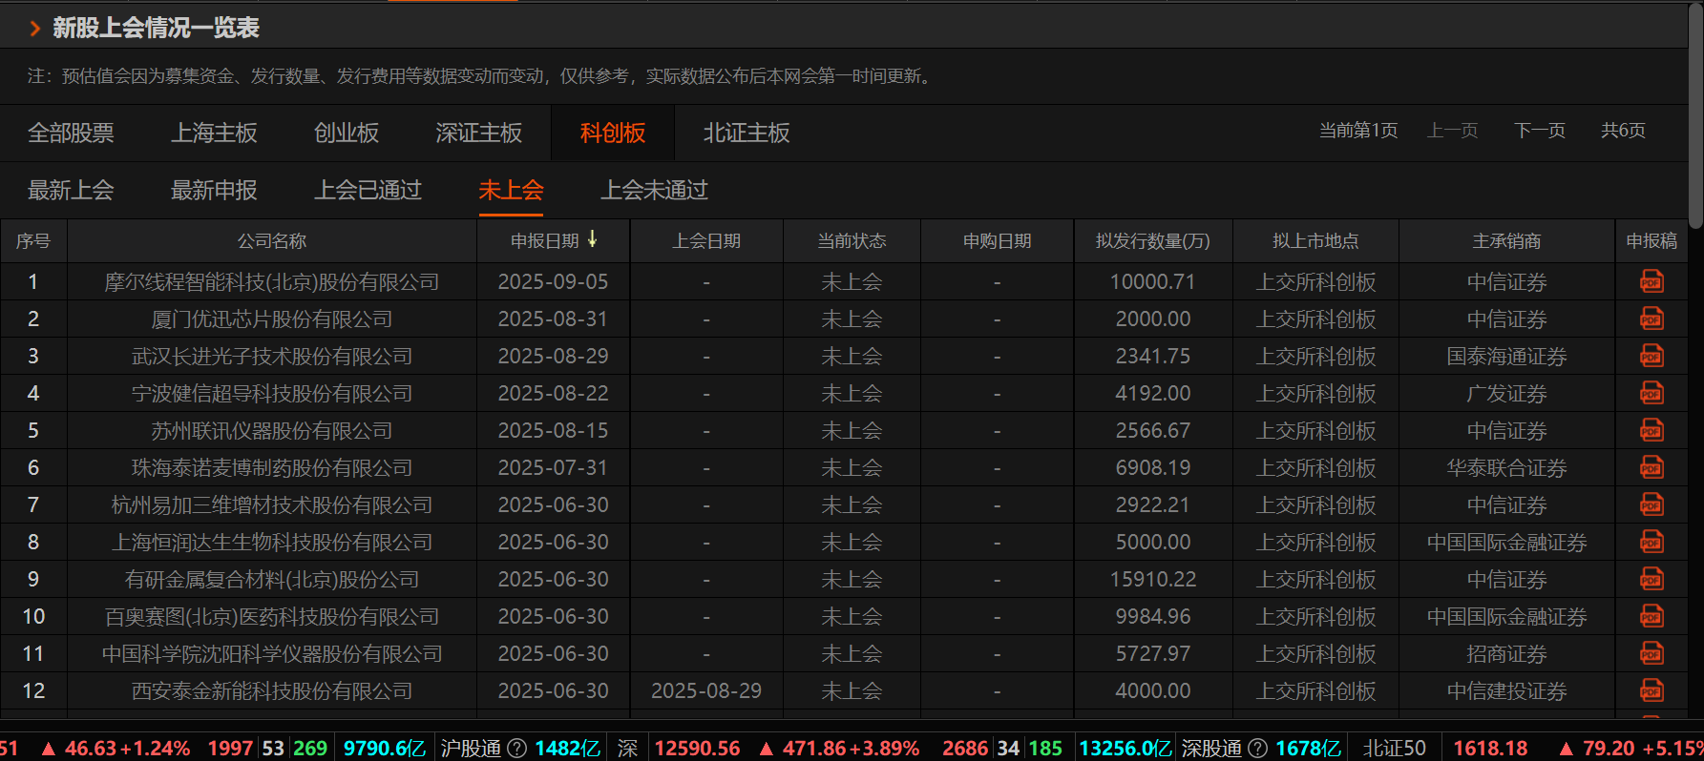Switch to 上海主板 tab
The height and width of the screenshot is (761, 1704).
click(214, 133)
